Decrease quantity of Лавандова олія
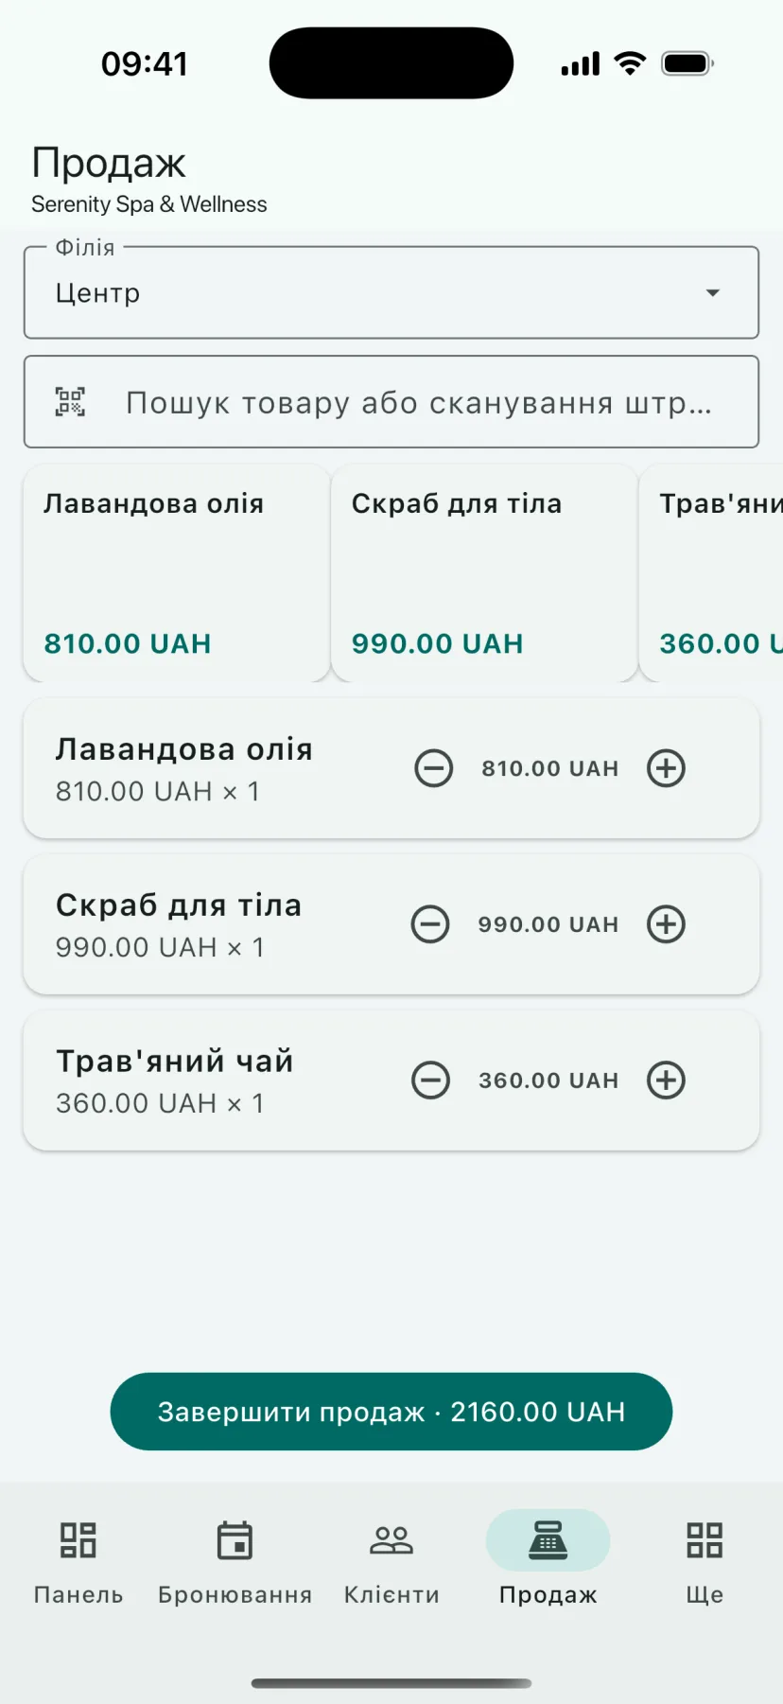 pyautogui.click(x=434, y=768)
